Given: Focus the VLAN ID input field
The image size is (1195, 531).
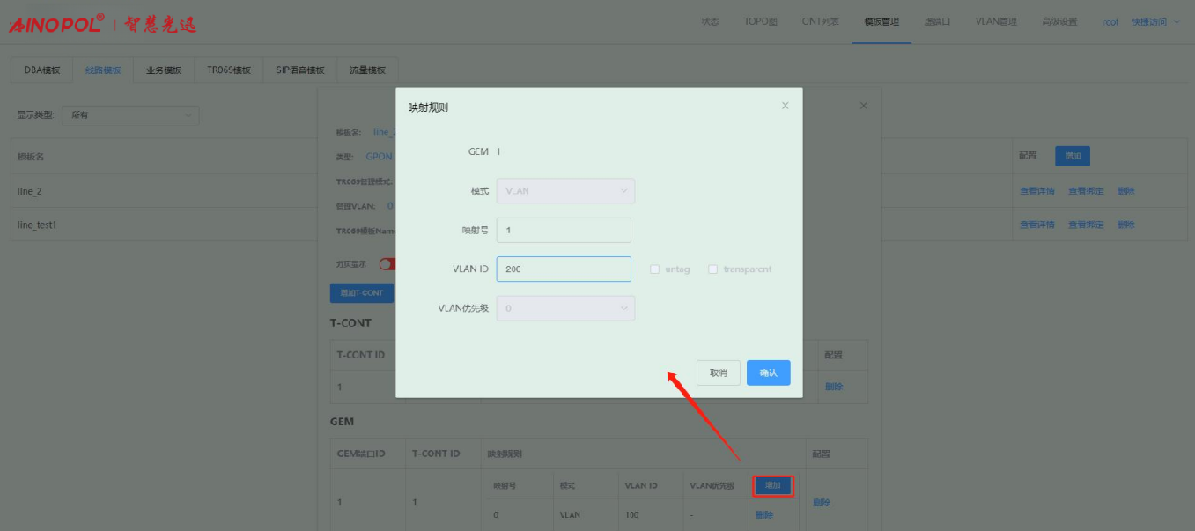Looking at the screenshot, I should pyautogui.click(x=564, y=269).
